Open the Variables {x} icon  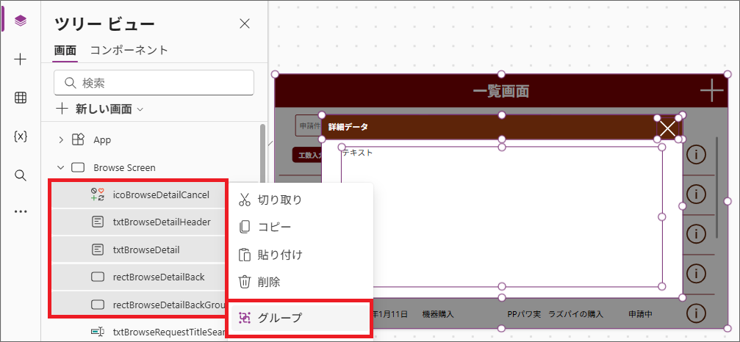tap(21, 136)
